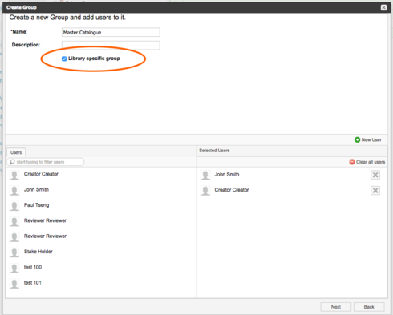Click Paul Tseng's avatar icon
393x315 pixels.
click(x=14, y=206)
